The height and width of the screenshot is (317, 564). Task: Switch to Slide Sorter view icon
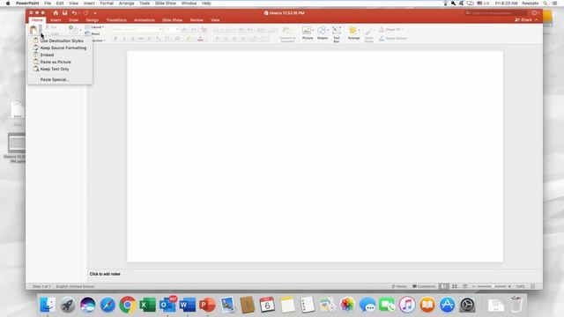coord(455,286)
